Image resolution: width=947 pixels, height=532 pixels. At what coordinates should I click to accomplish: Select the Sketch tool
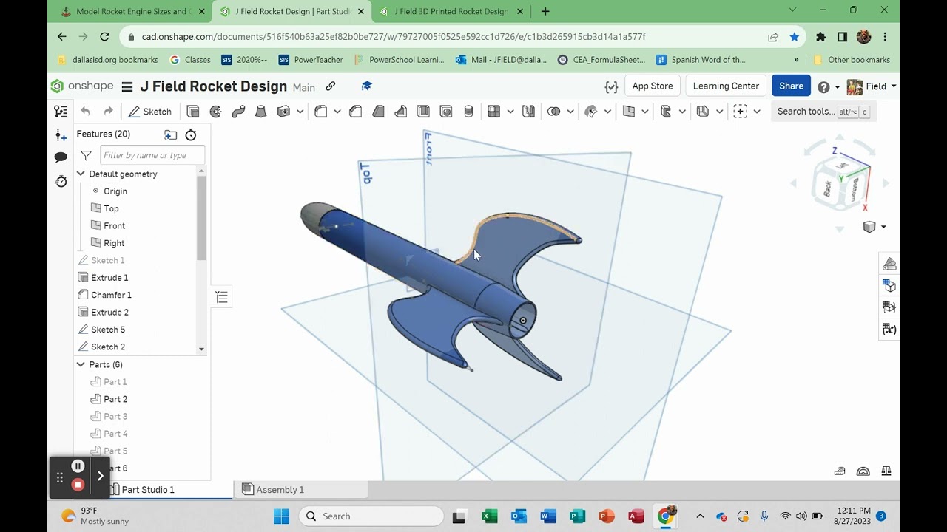150,112
